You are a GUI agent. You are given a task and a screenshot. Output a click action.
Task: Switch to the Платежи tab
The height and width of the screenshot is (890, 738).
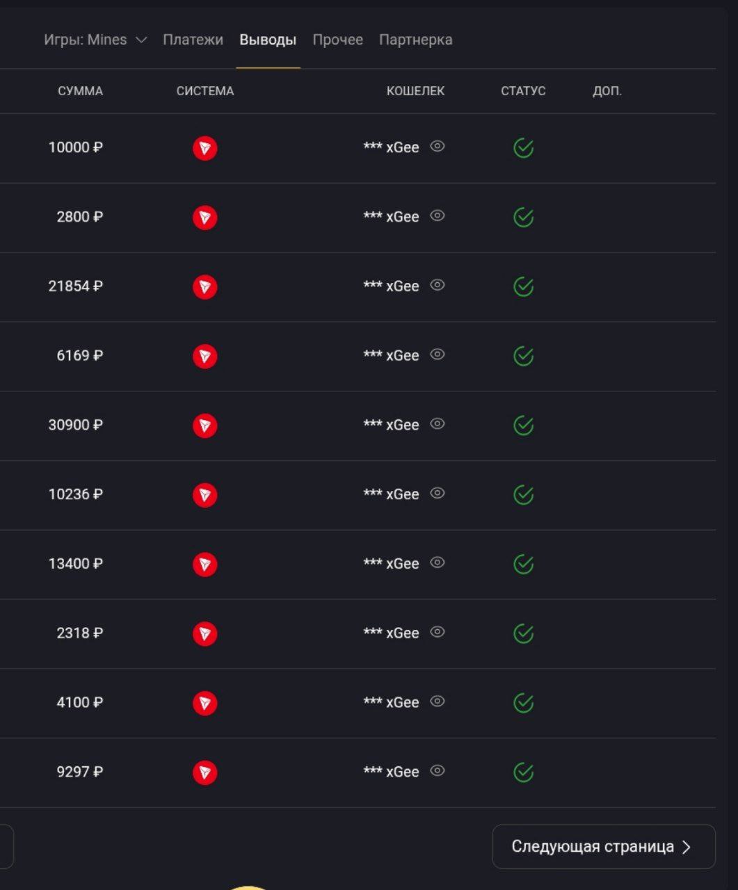[193, 40]
